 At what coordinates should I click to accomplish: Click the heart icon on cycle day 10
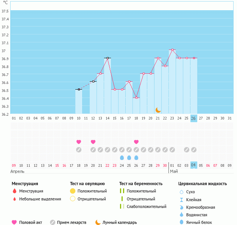pyautogui.click(x=79, y=142)
